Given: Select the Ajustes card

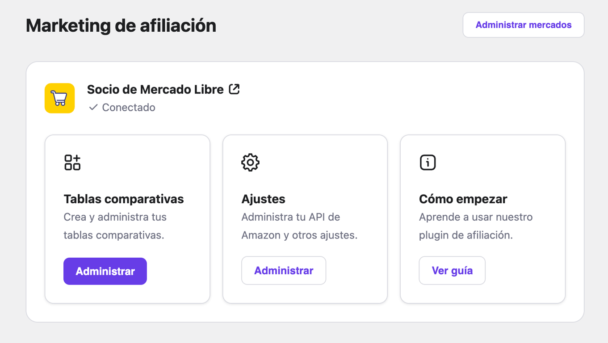Looking at the screenshot, I should click(x=305, y=218).
